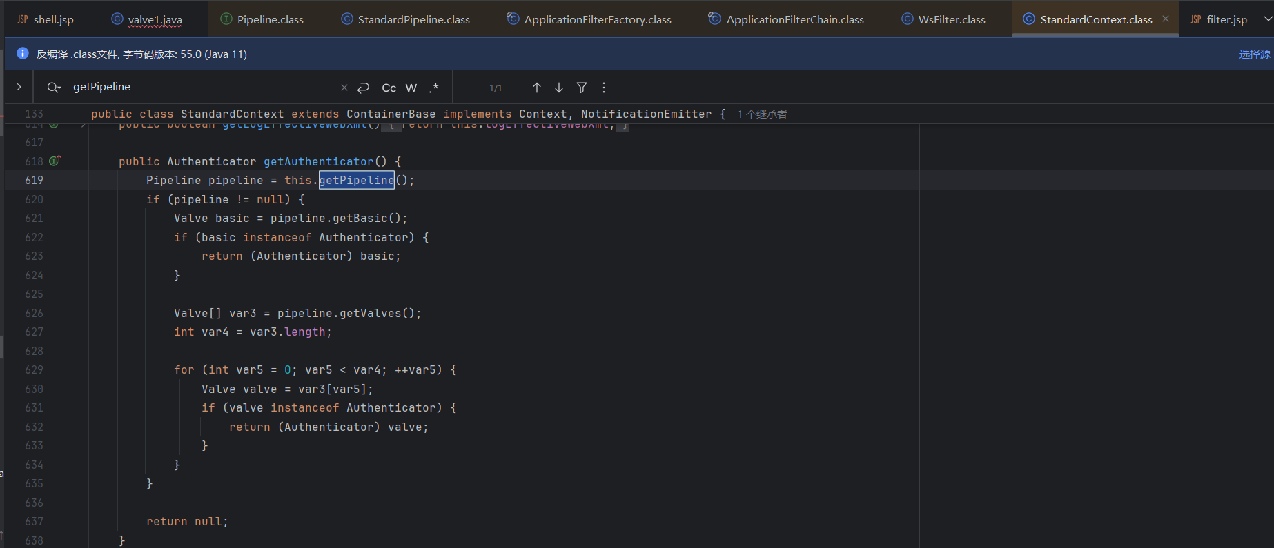Jump to next search occurrence arrow
Image resolution: width=1274 pixels, height=548 pixels.
[x=559, y=88]
